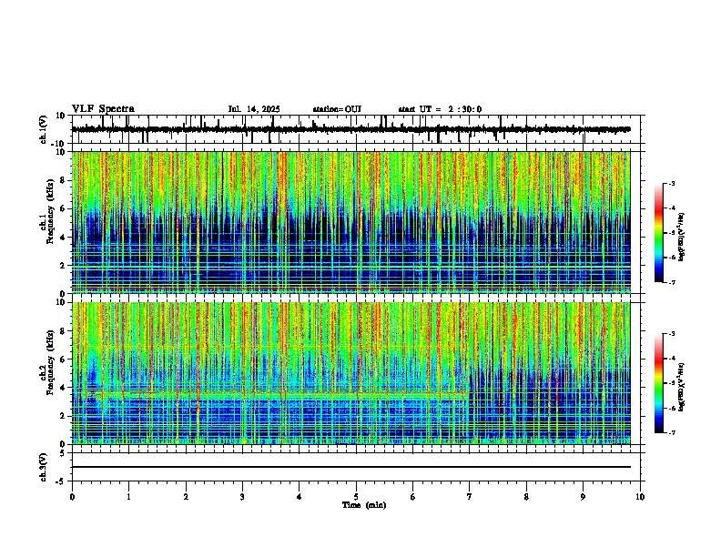Select the ch.2 "Frequency (kHz)" axis label

[x=51, y=362]
